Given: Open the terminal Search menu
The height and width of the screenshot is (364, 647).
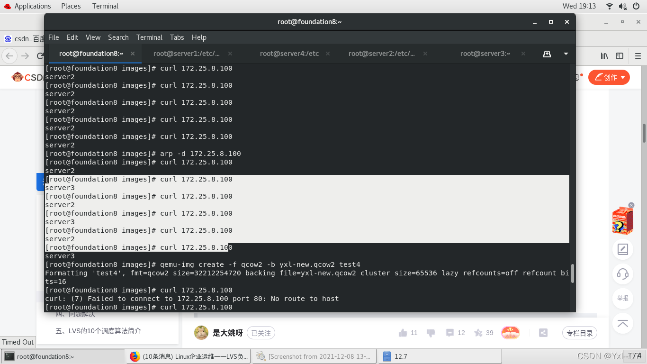Looking at the screenshot, I should coord(118,37).
